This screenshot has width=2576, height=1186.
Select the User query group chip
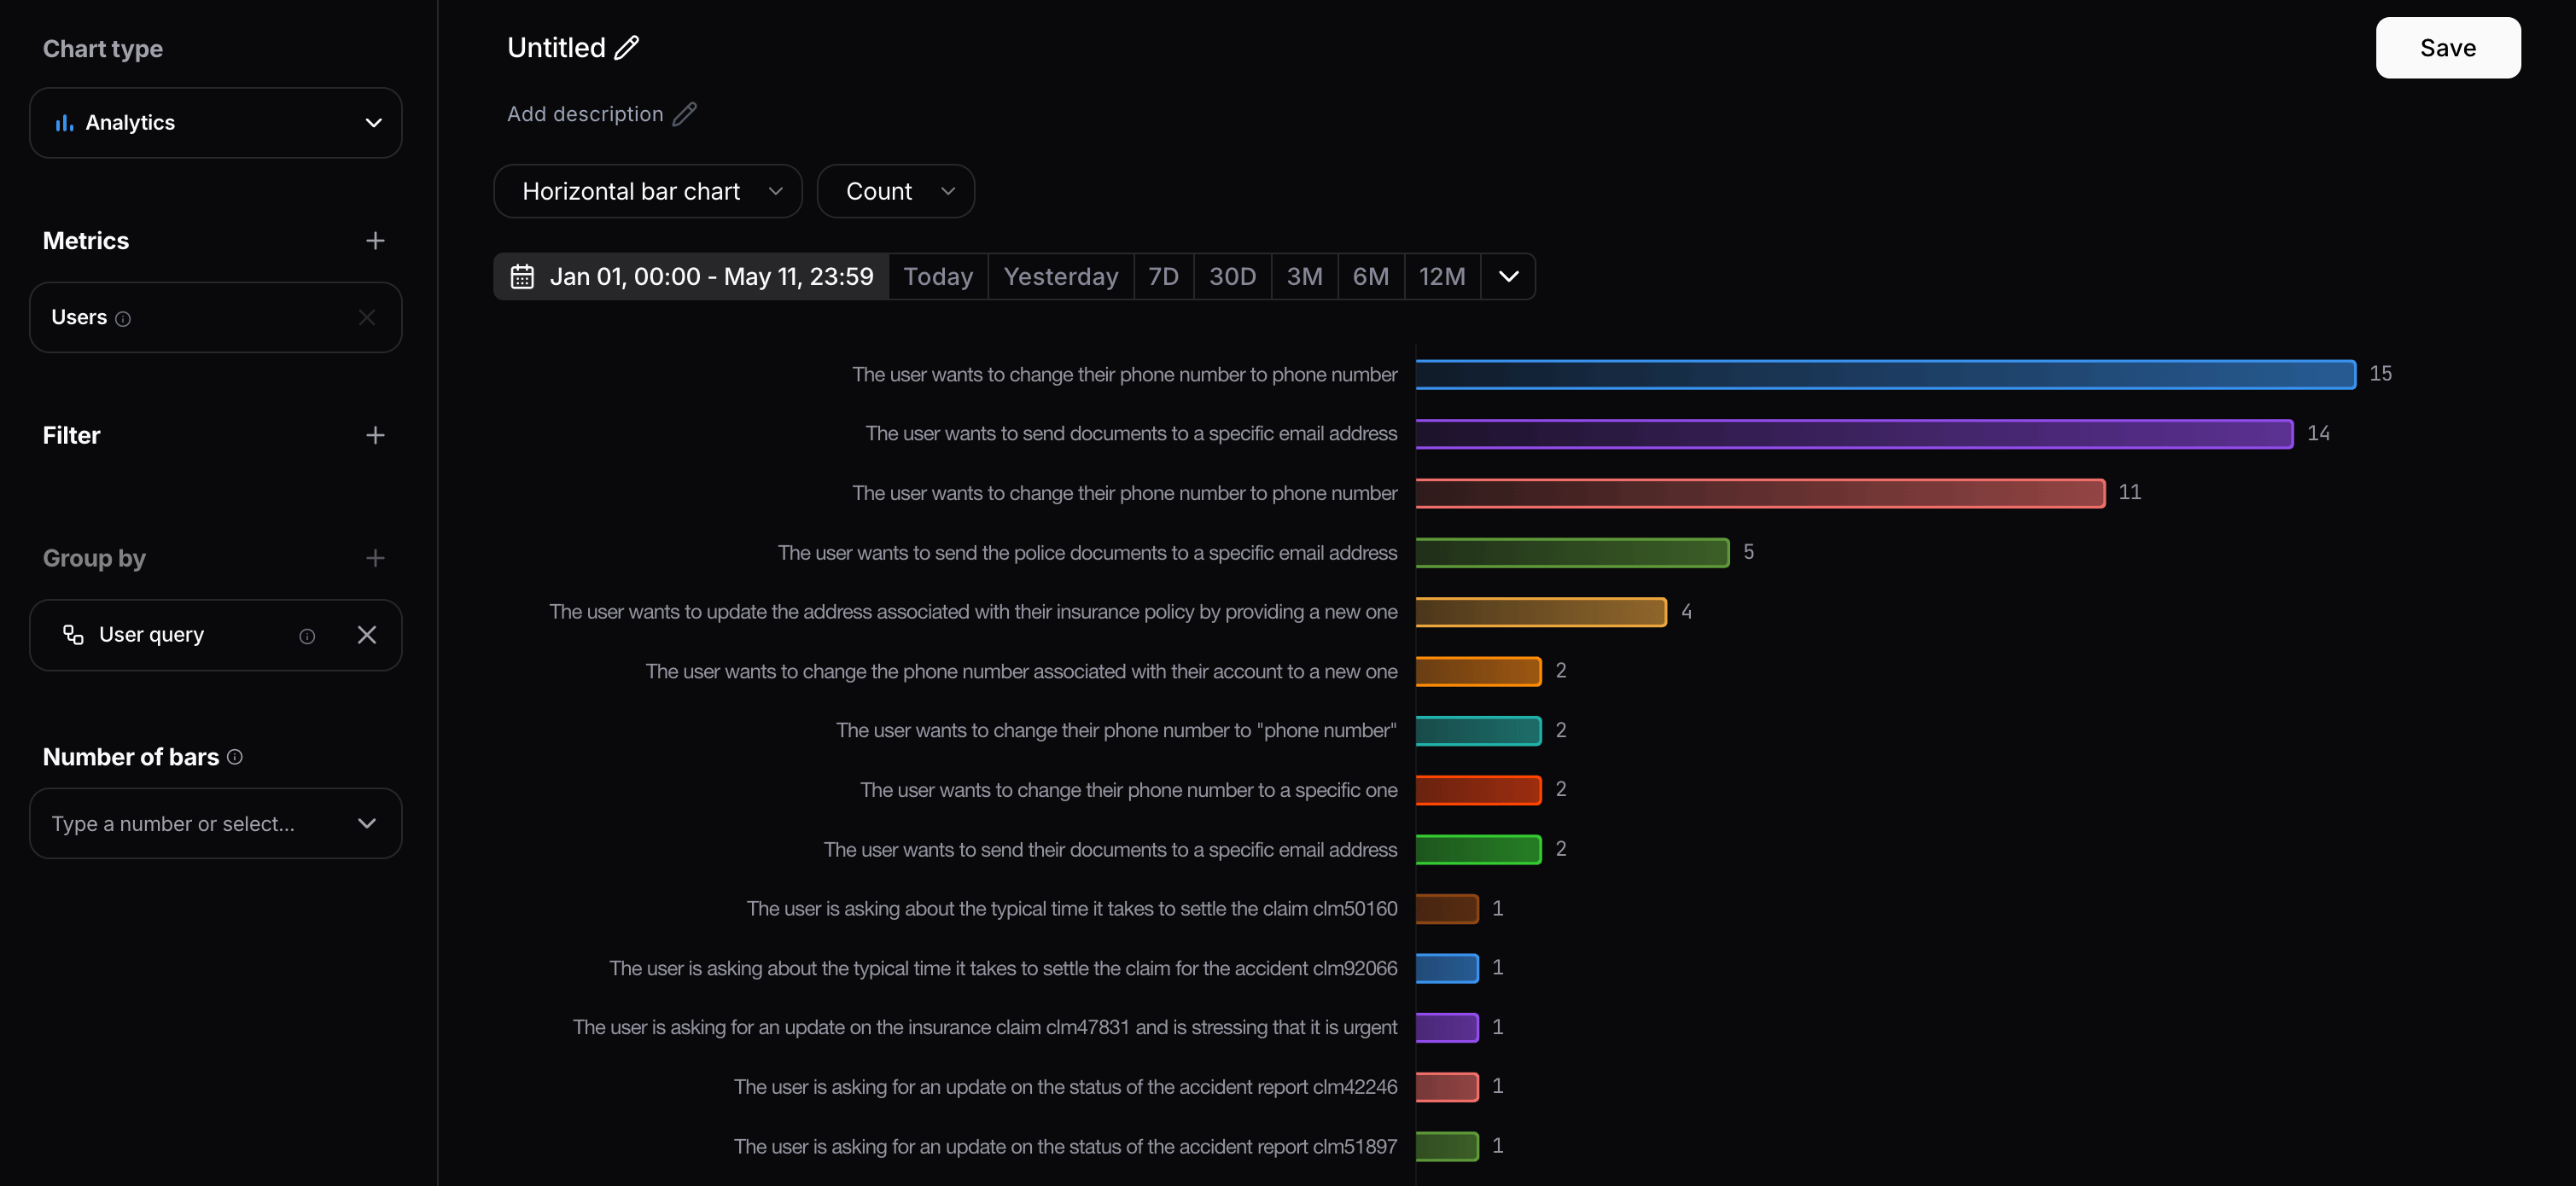tap(216, 635)
